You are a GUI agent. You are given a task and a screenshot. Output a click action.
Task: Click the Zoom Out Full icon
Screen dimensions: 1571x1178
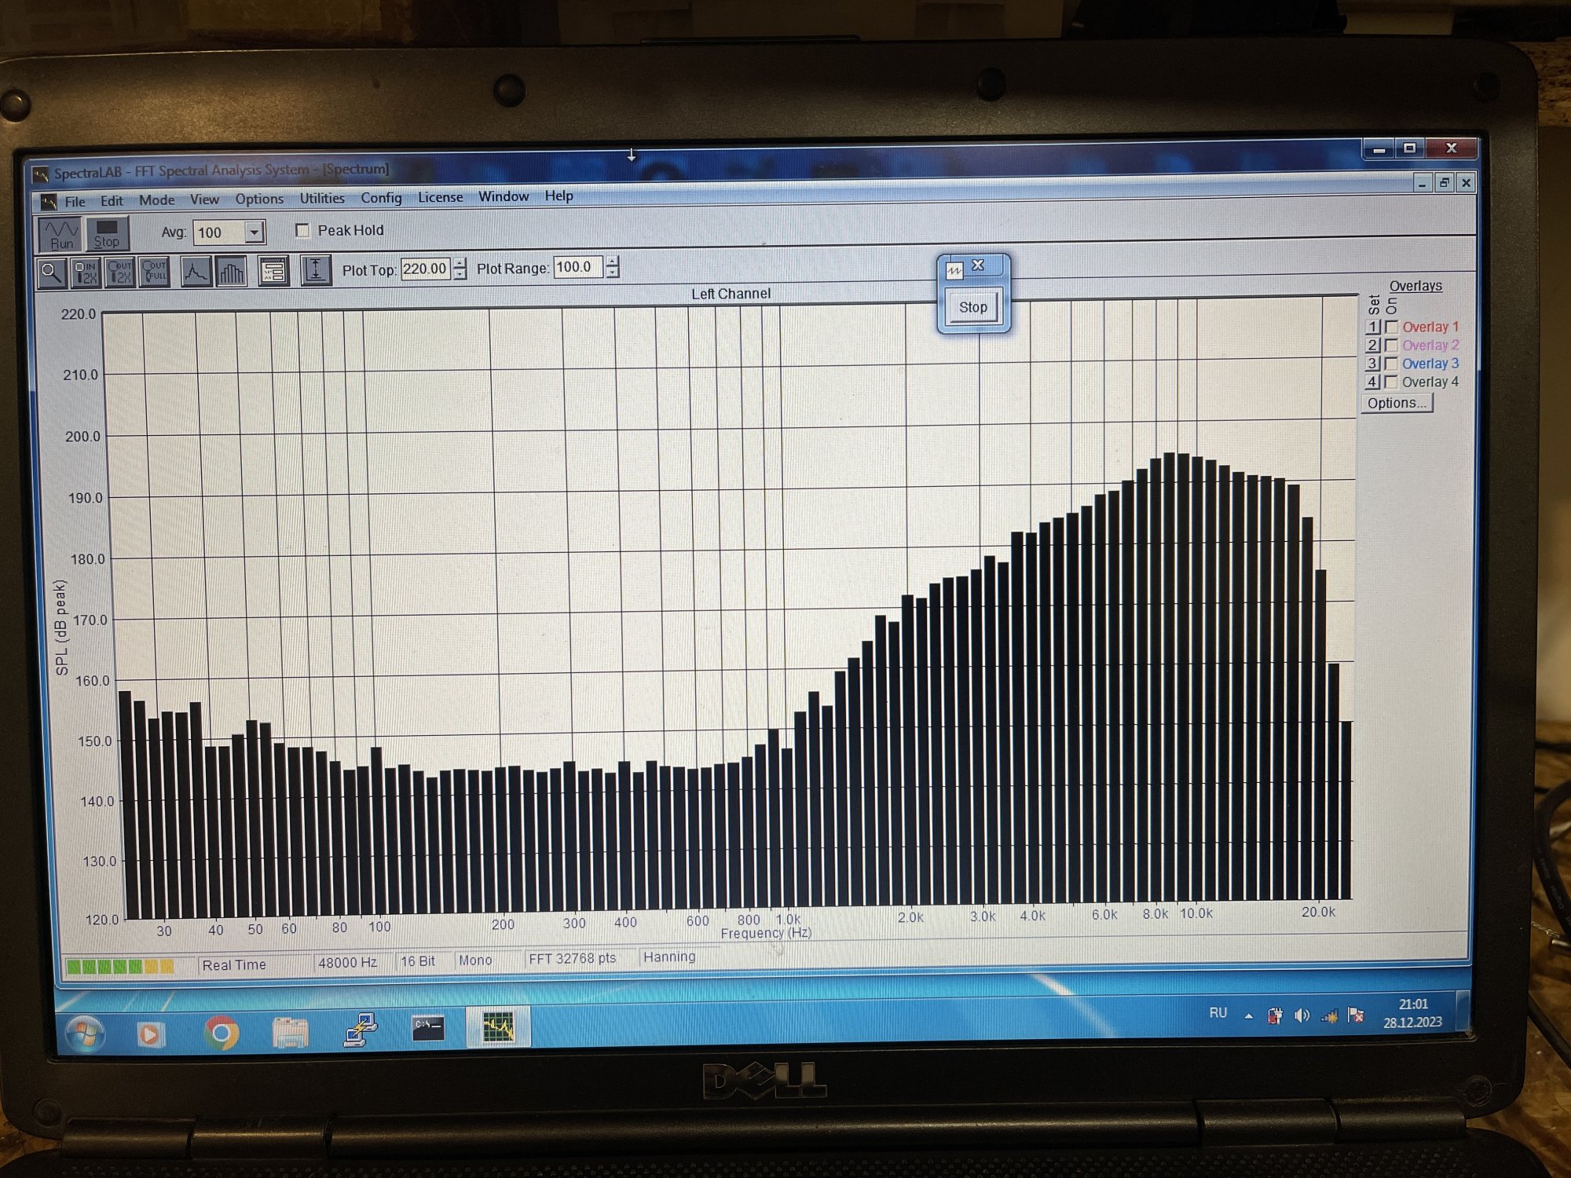click(x=154, y=272)
